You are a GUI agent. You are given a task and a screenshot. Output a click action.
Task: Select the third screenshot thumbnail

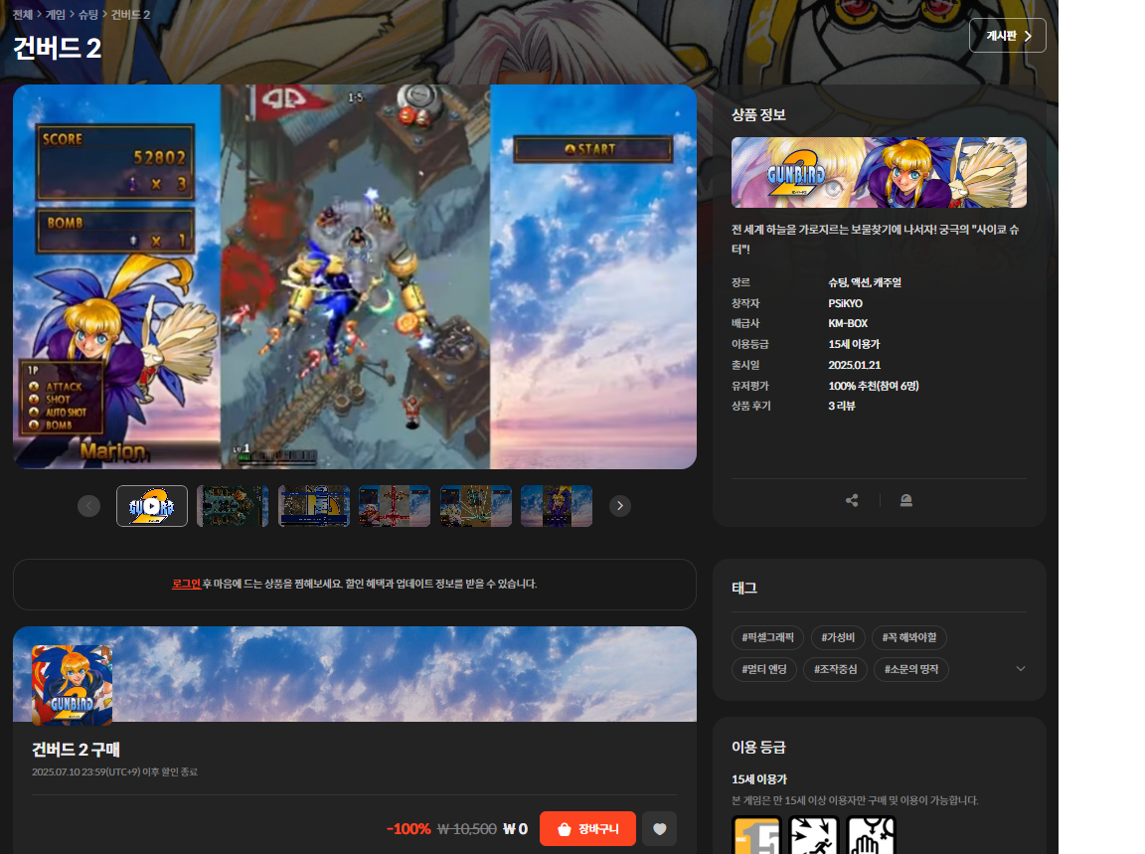click(314, 506)
